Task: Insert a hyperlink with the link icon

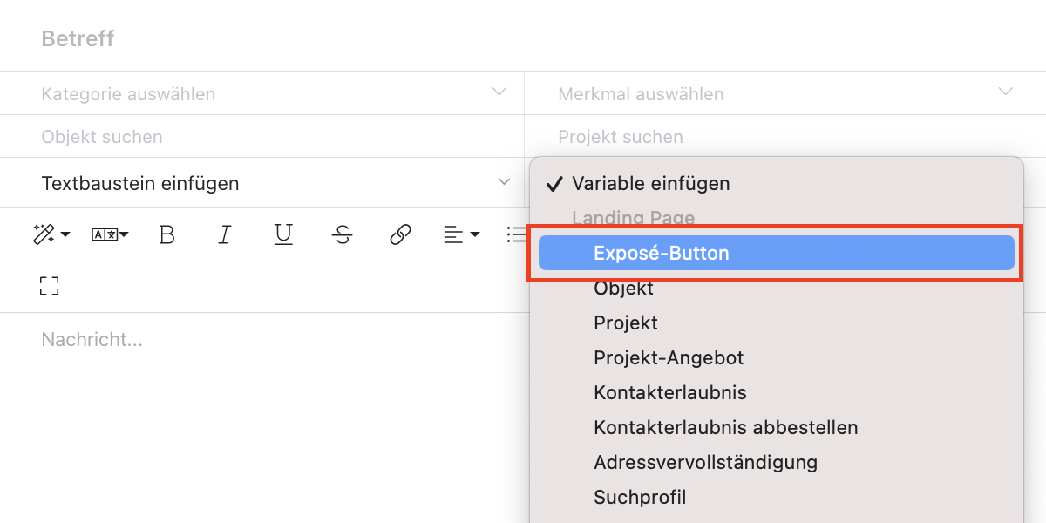Action: pos(400,234)
